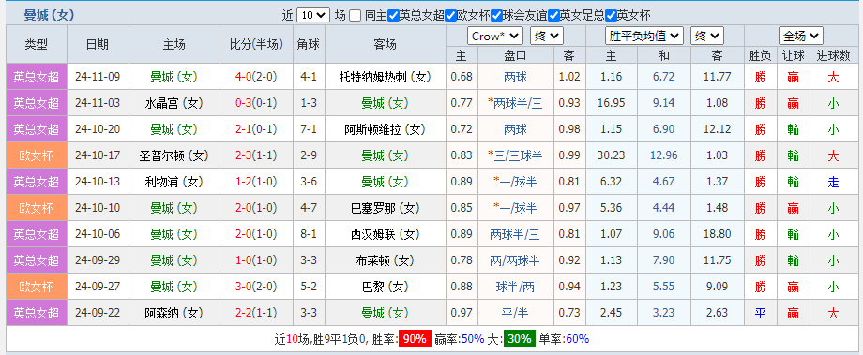Click the 进球数 column header
This screenshot has height=355, width=863.
pos(833,55)
